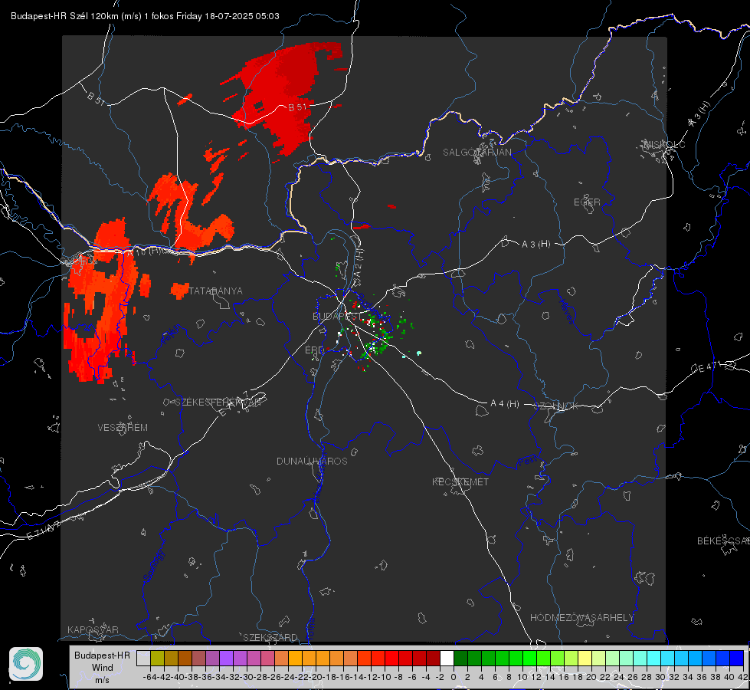750x690 pixels.
Task: Click the 'TATABANYA' city label
Action: tap(216, 291)
